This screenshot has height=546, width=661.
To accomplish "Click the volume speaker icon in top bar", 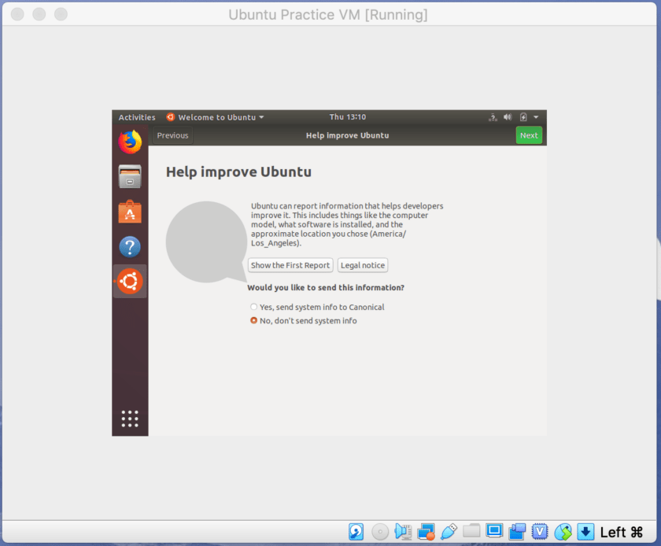I will [x=508, y=117].
